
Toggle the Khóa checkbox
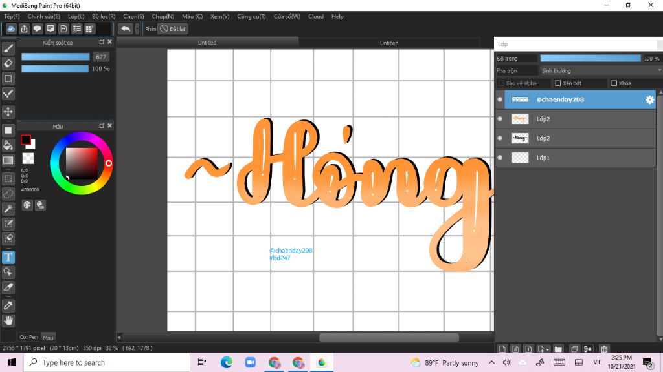pos(614,83)
